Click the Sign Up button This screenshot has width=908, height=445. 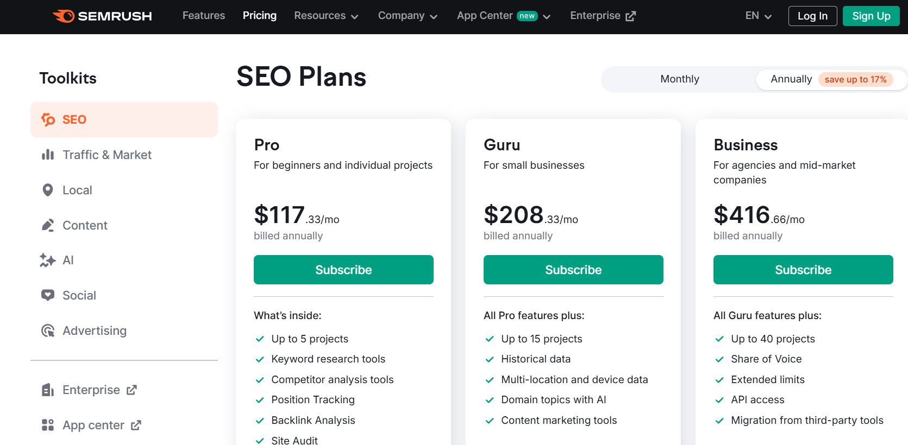click(871, 16)
